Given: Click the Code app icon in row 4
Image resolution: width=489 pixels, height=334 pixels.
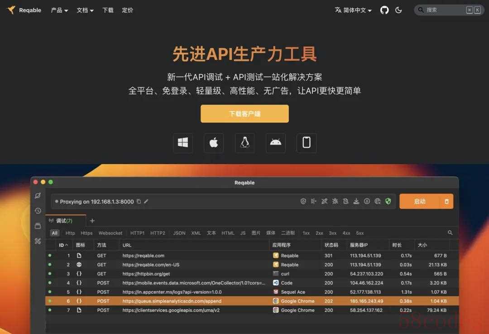Looking at the screenshot, I should 276,283.
